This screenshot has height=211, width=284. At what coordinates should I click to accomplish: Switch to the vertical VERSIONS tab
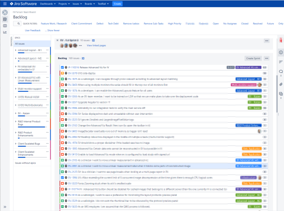tap(11, 41)
